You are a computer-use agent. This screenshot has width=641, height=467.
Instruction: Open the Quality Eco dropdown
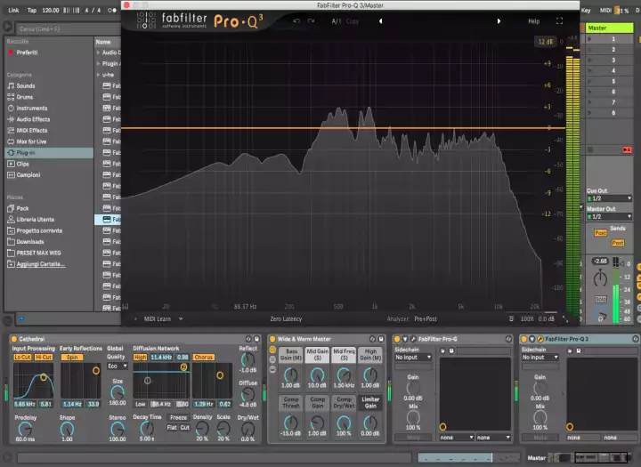click(118, 366)
